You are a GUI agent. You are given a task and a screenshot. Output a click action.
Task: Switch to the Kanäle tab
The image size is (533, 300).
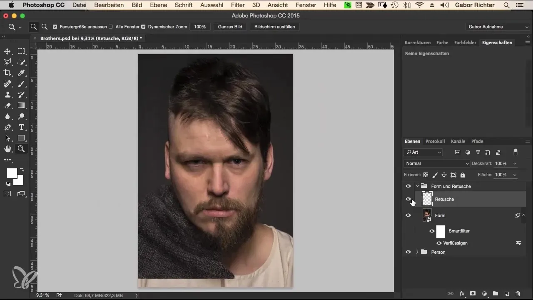coord(458,141)
